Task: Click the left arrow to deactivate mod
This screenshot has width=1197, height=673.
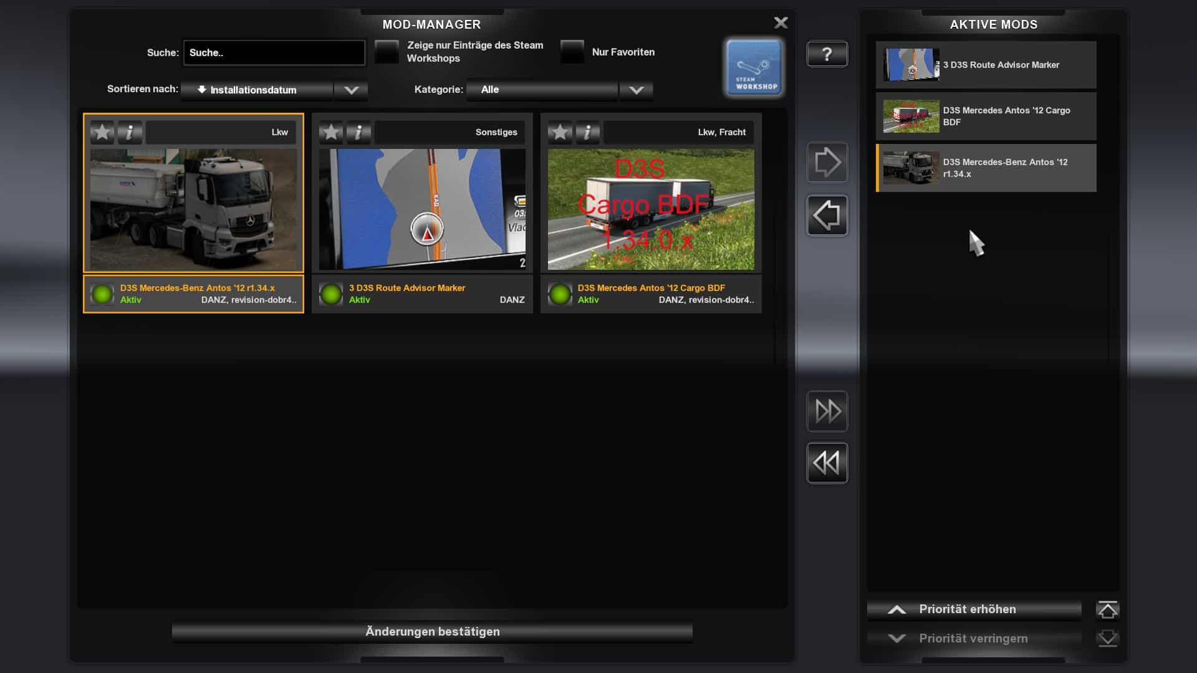Action: 827,216
